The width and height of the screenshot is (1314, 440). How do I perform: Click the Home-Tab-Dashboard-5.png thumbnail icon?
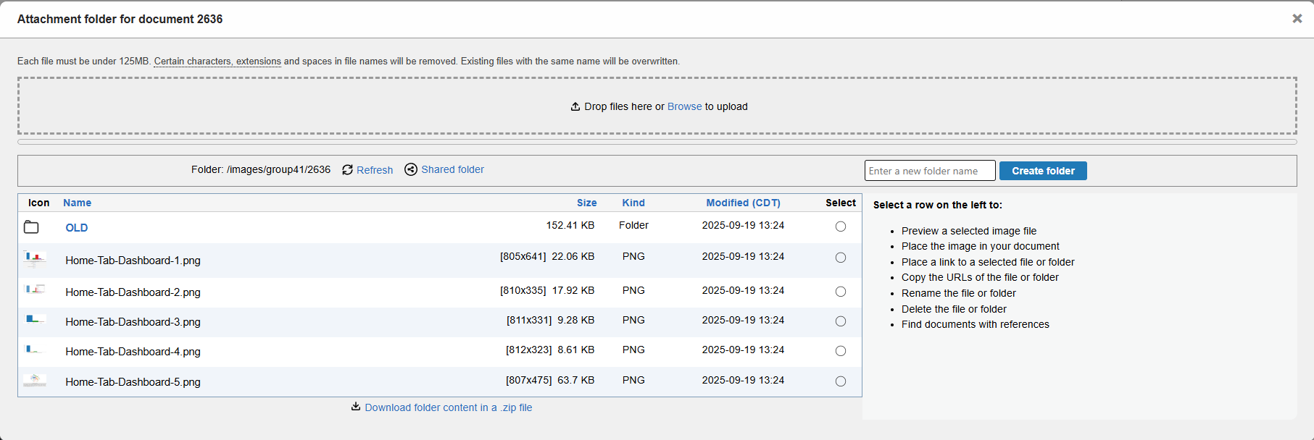pyautogui.click(x=35, y=381)
